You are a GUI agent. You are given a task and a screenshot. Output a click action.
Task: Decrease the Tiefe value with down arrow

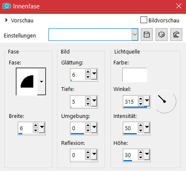point(88,104)
